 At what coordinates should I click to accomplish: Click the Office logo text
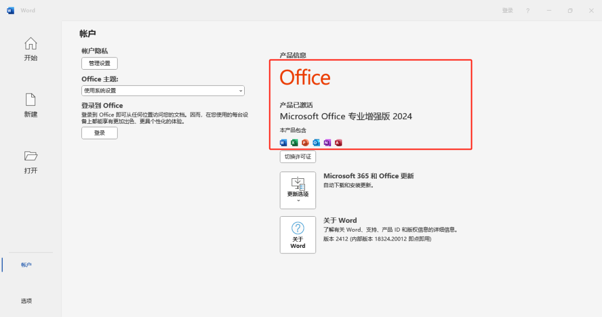(305, 77)
